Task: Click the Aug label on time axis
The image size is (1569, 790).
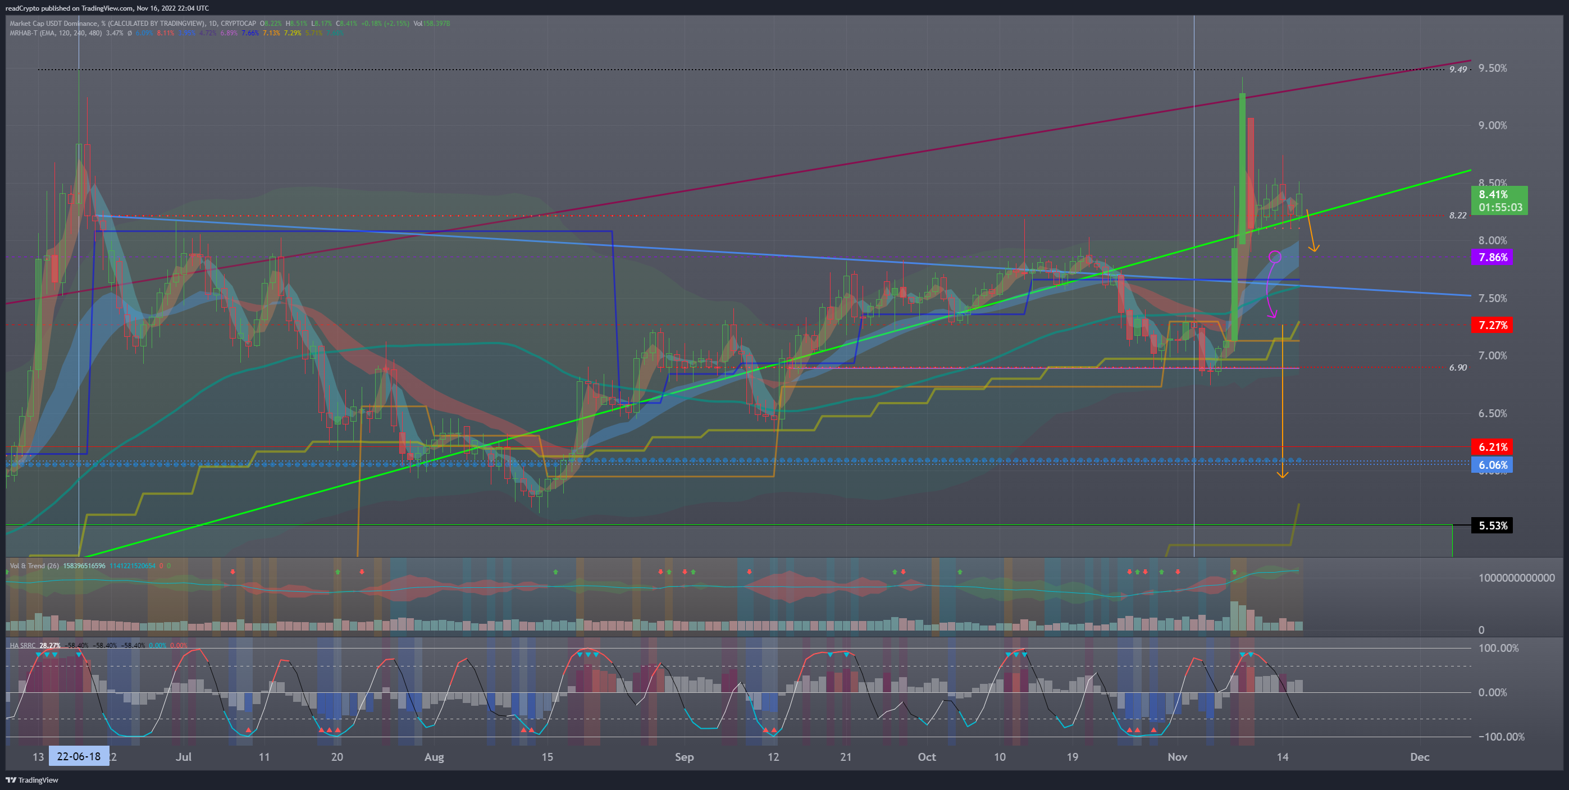Action: pos(434,756)
